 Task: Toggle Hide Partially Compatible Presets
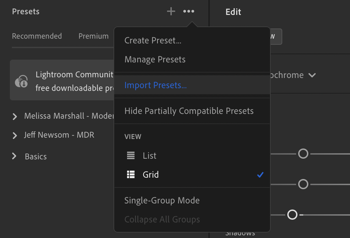(192, 111)
